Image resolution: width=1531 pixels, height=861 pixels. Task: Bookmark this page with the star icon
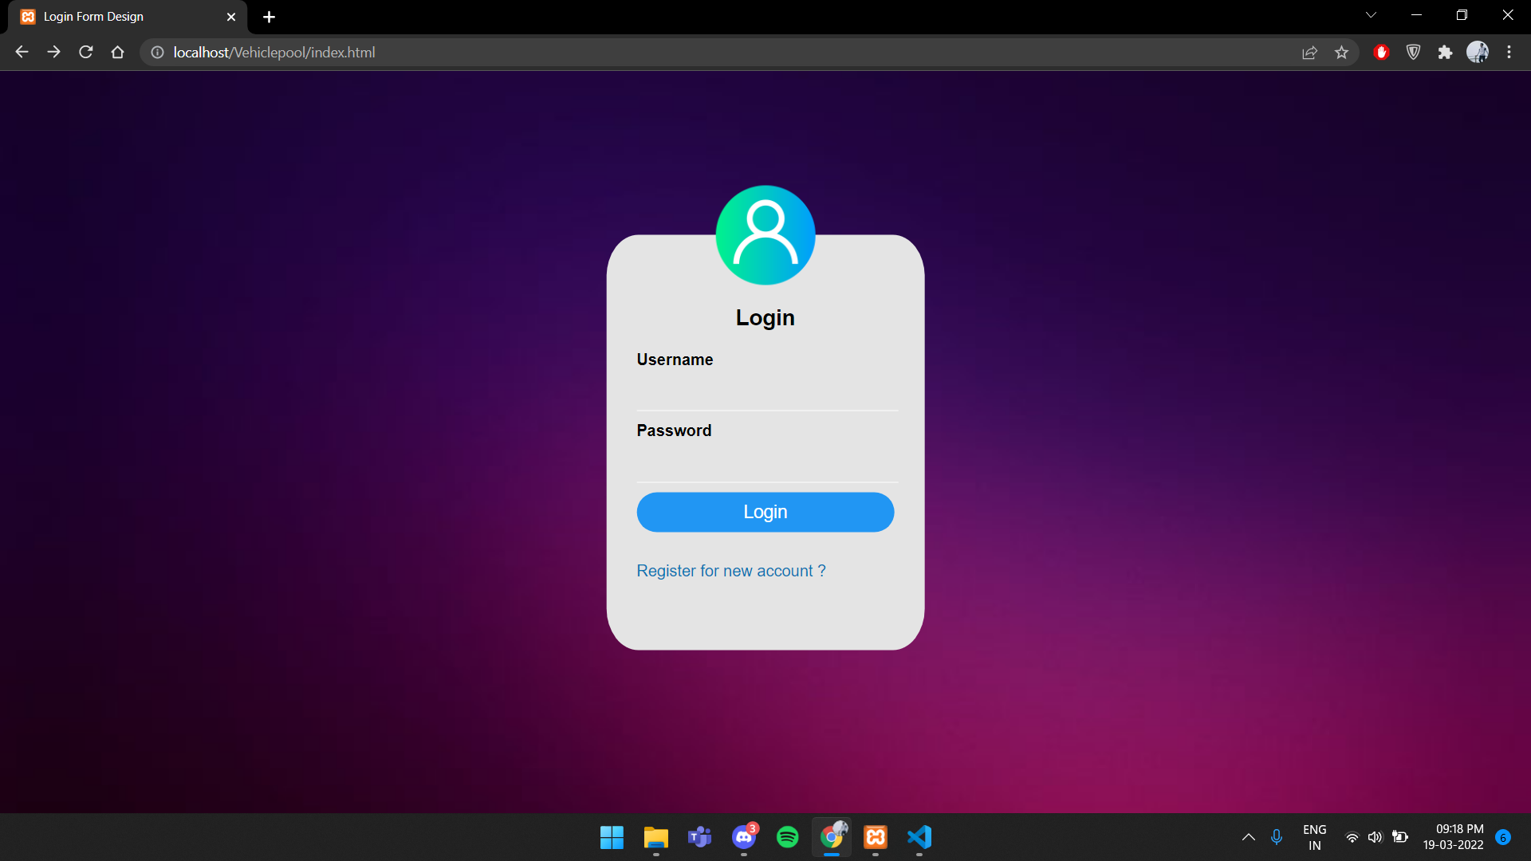(1341, 53)
